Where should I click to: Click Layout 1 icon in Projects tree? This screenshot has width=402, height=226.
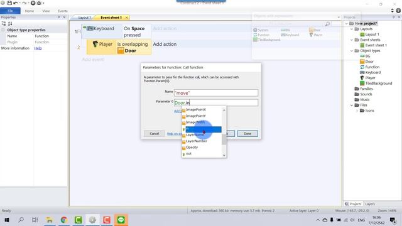point(362,35)
